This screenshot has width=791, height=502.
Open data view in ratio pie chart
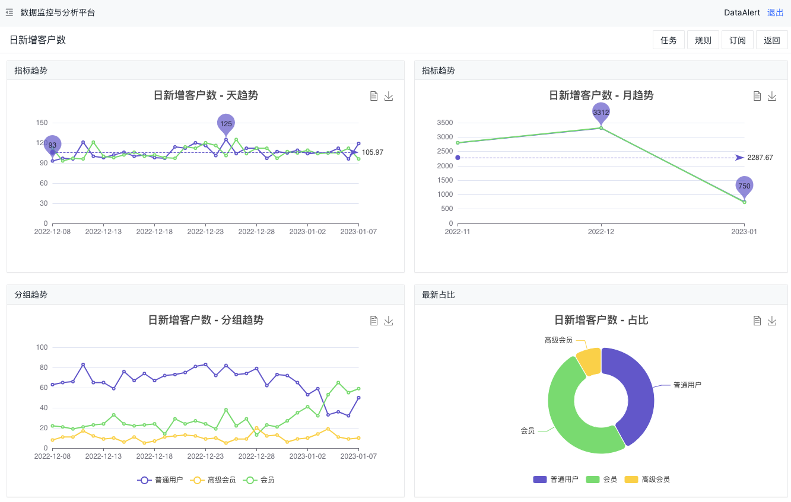tap(757, 321)
